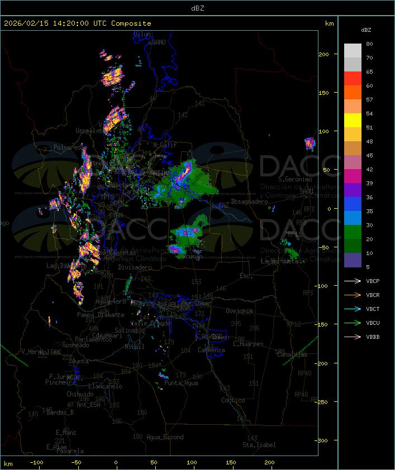Click the pink VBBB arrow icon
The image size is (395, 470).
coord(353,337)
